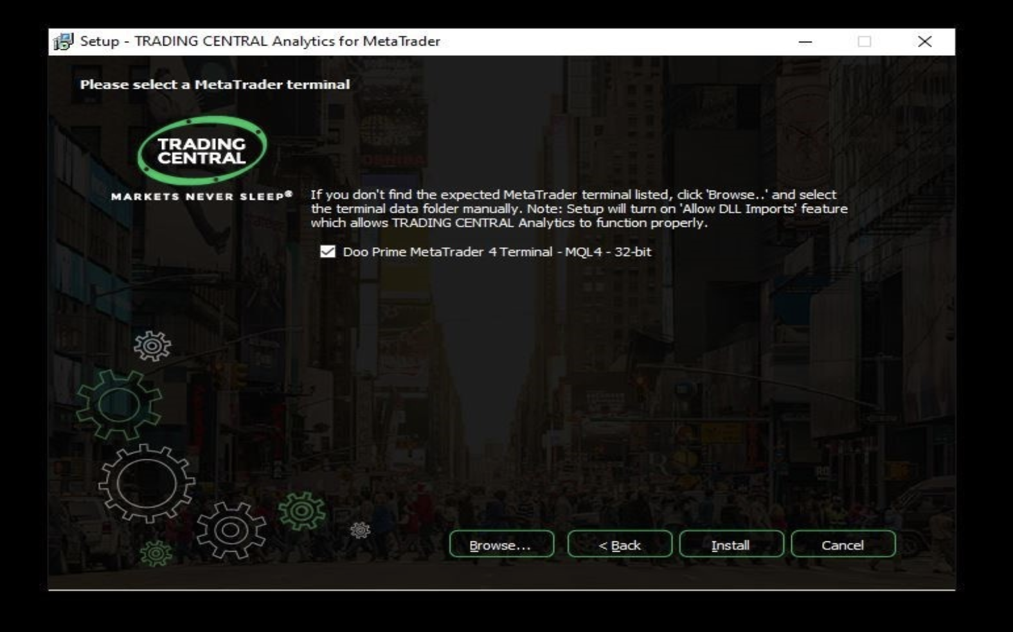Click the Setup title bar text
The image size is (1013, 632).
click(x=260, y=42)
